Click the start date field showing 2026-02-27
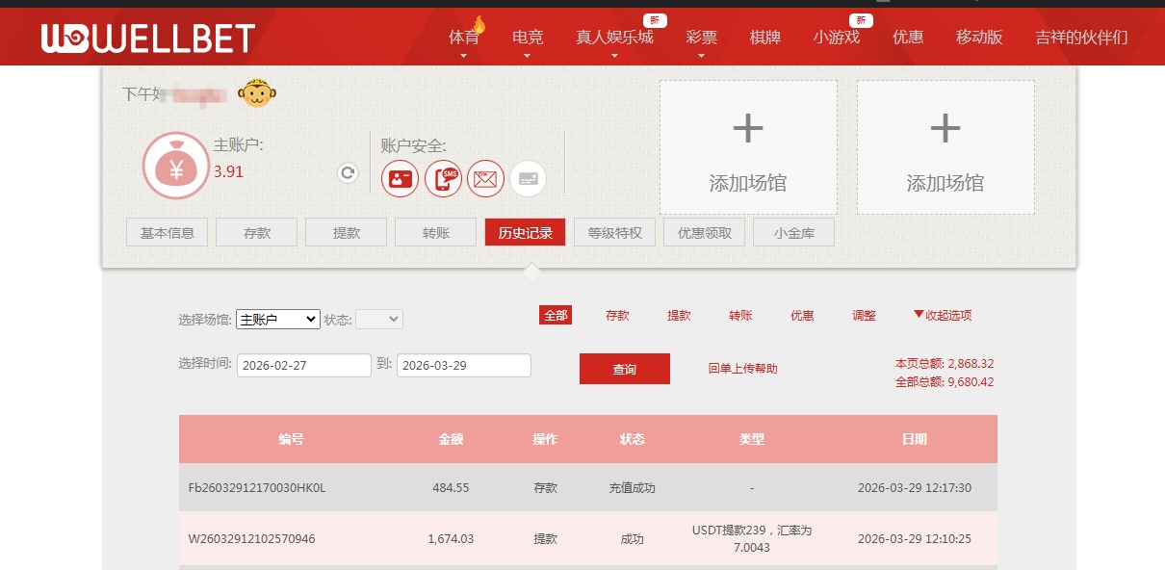The image size is (1165, 570). point(303,365)
